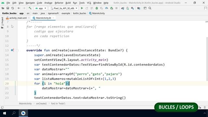The width and height of the screenshot is (208, 117).
Task: Click line number 20 in the gutter
Action: pos(7,84)
